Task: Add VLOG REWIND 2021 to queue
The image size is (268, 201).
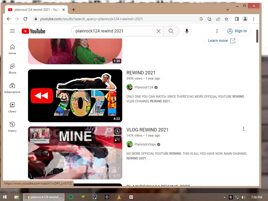Action: click(x=118, y=140)
